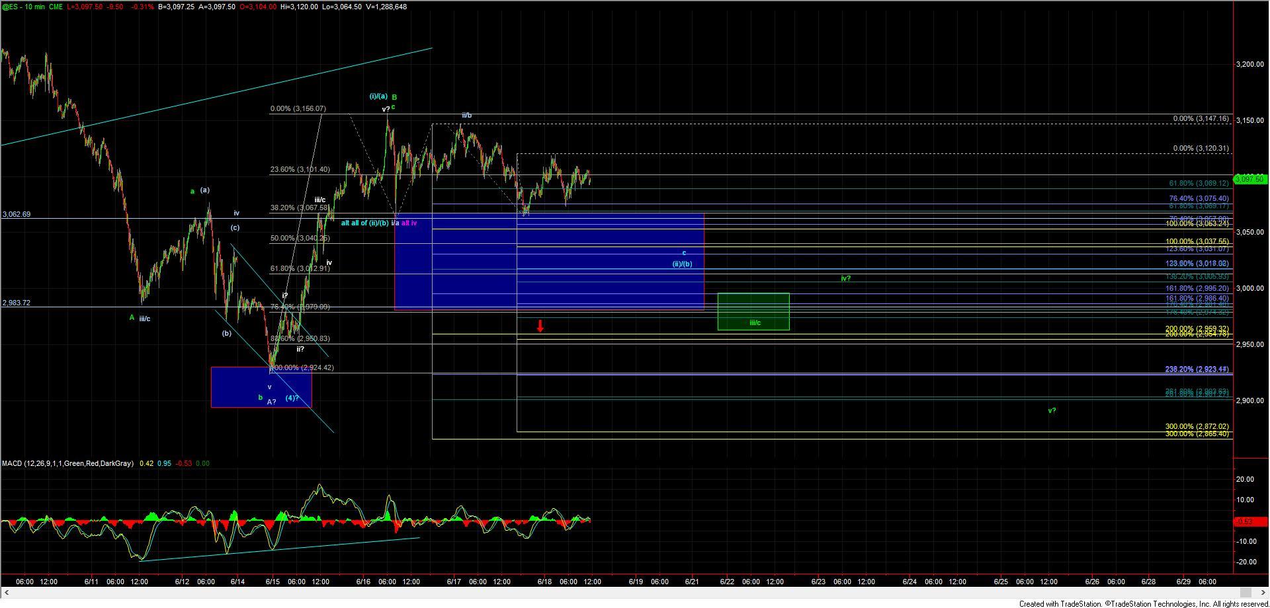Click the @ES - 10 min symbol label

pos(24,7)
